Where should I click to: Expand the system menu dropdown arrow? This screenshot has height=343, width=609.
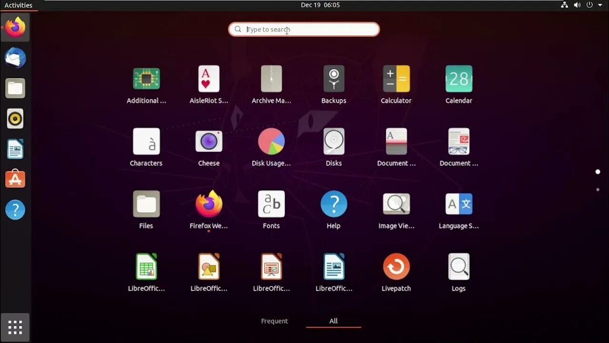click(x=600, y=5)
